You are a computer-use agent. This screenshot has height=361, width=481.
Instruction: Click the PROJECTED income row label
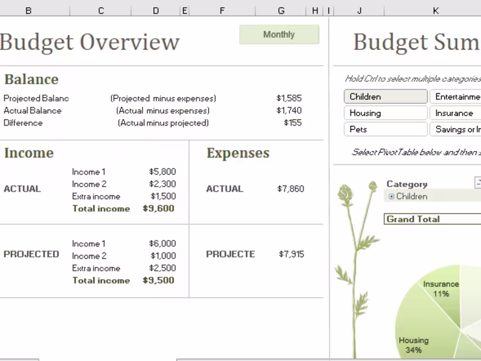point(31,254)
